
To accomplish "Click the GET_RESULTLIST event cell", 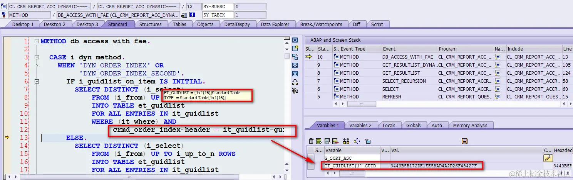I will [410, 73].
